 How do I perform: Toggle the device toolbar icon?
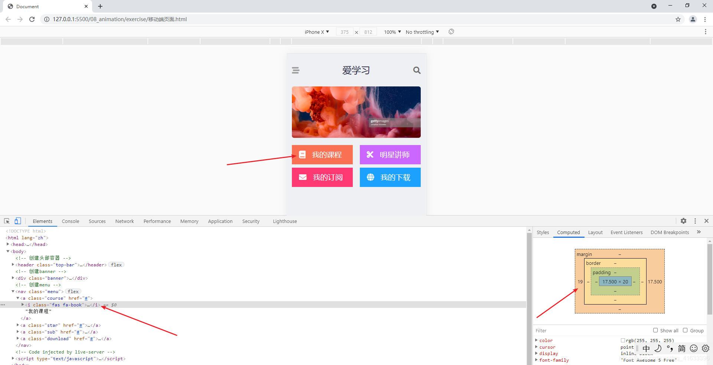(17, 221)
